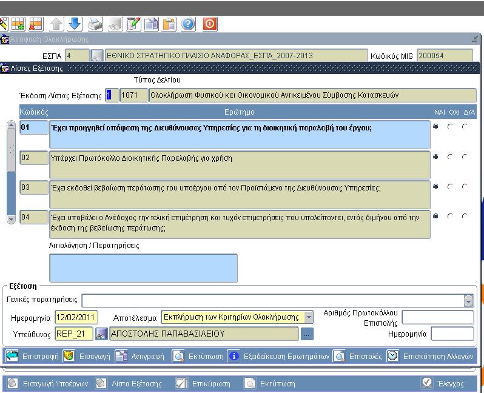The width and height of the screenshot is (484, 393).
Task: Click Επικύρωση validation button
Action: click(203, 383)
